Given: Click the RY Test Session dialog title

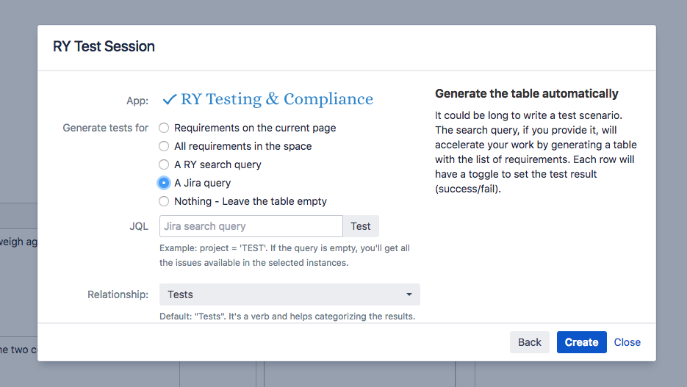Looking at the screenshot, I should [104, 46].
